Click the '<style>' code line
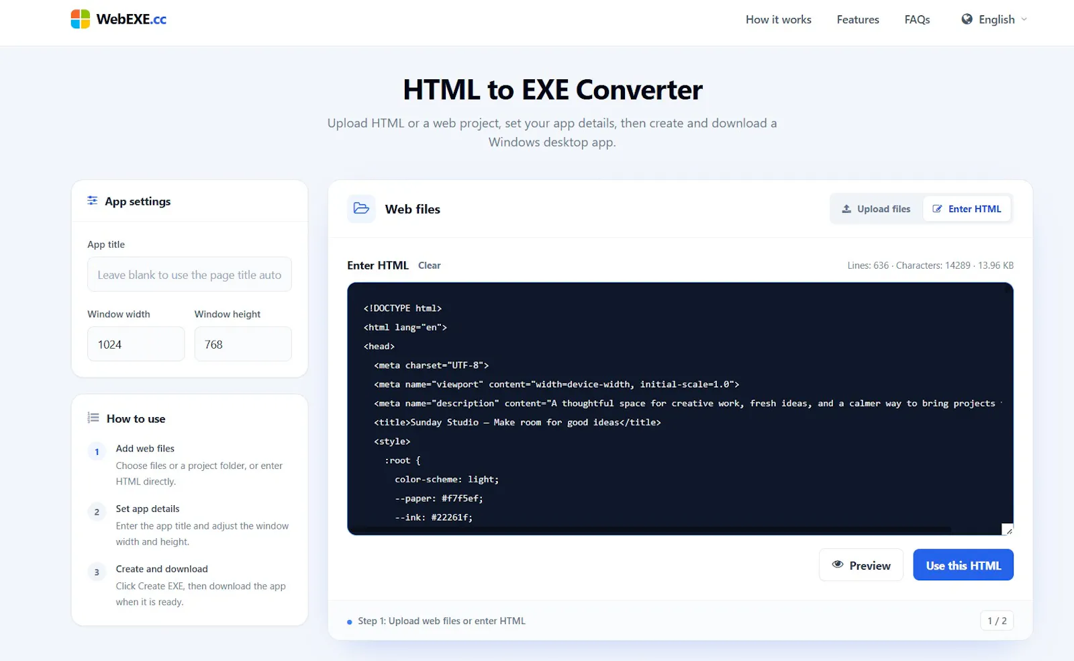The height and width of the screenshot is (661, 1074). pos(392,441)
